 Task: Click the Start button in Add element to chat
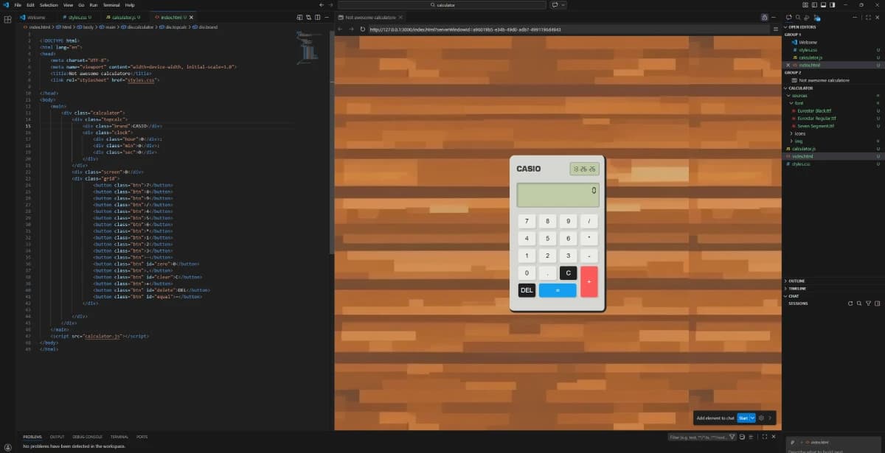click(743, 418)
